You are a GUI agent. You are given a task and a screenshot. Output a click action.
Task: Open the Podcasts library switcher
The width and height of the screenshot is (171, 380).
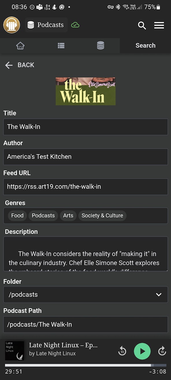[46, 25]
